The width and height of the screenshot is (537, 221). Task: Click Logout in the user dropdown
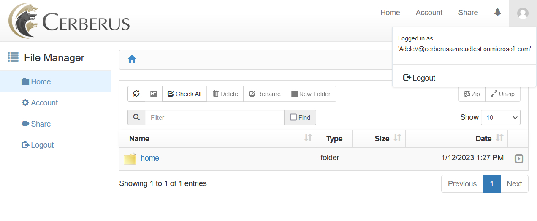pyautogui.click(x=419, y=78)
